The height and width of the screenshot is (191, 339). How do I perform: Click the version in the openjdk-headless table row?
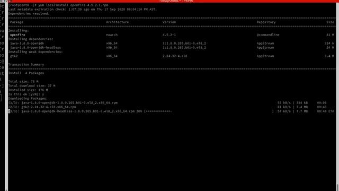184,48
